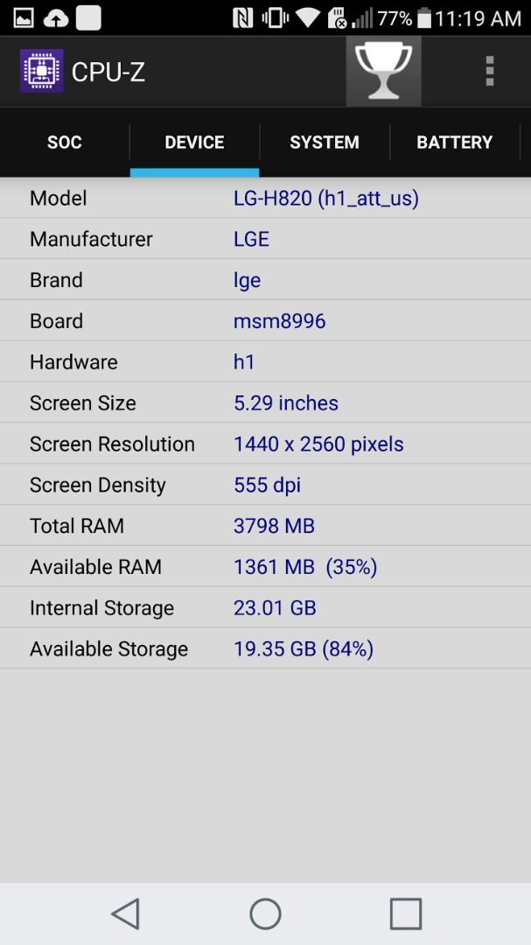Tap the Available Storage row
Screen dimensions: 531x945
pos(265,648)
